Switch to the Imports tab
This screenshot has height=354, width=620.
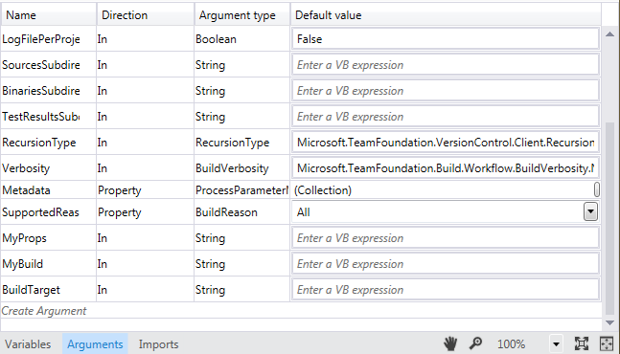tap(158, 344)
